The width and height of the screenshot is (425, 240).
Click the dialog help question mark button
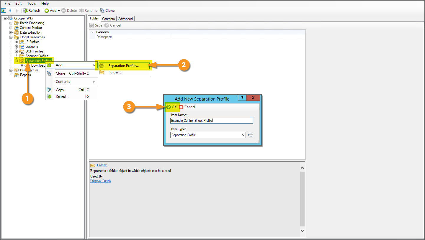tap(242, 98)
